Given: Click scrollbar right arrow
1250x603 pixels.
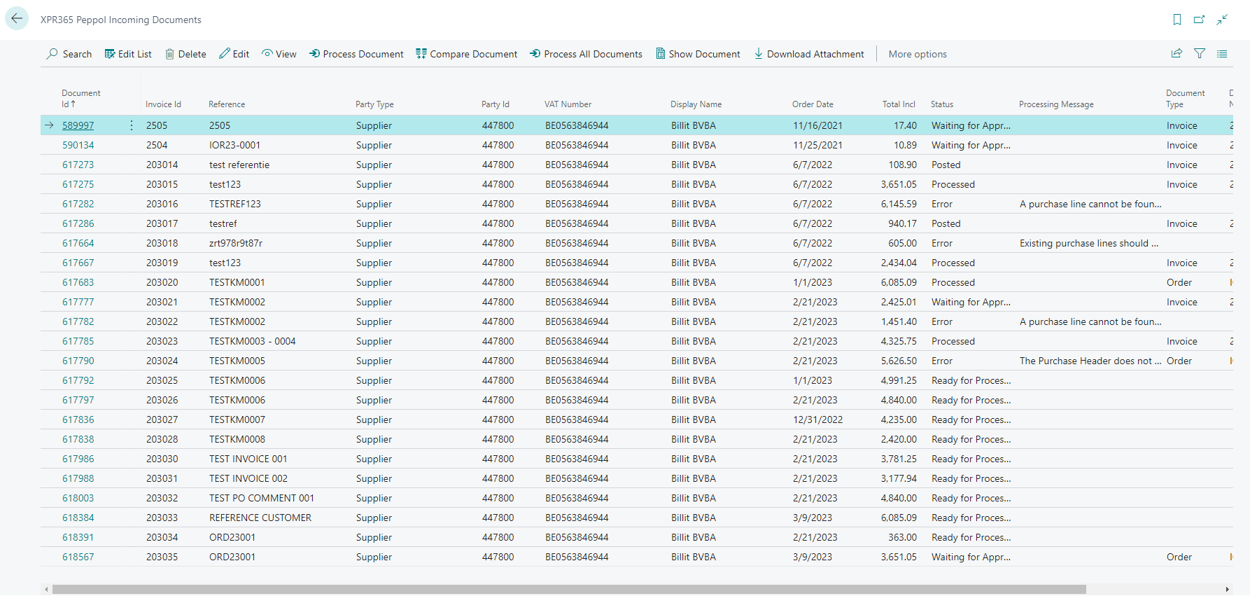Looking at the screenshot, I should pos(1227,589).
